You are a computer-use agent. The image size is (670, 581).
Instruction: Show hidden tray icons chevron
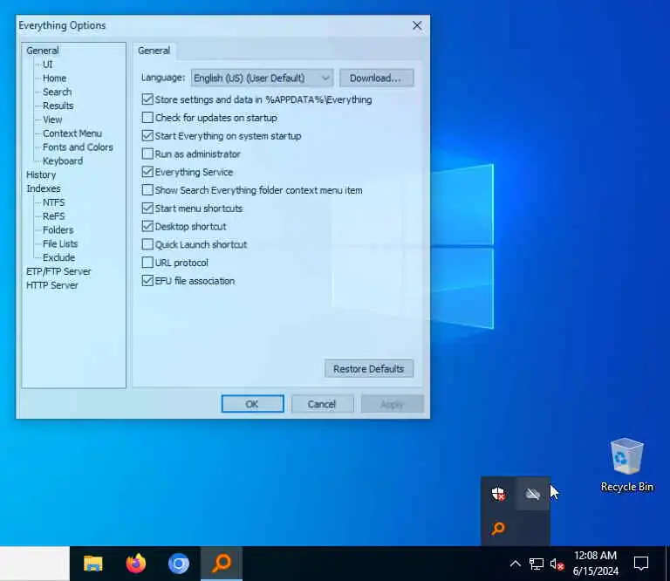point(516,564)
